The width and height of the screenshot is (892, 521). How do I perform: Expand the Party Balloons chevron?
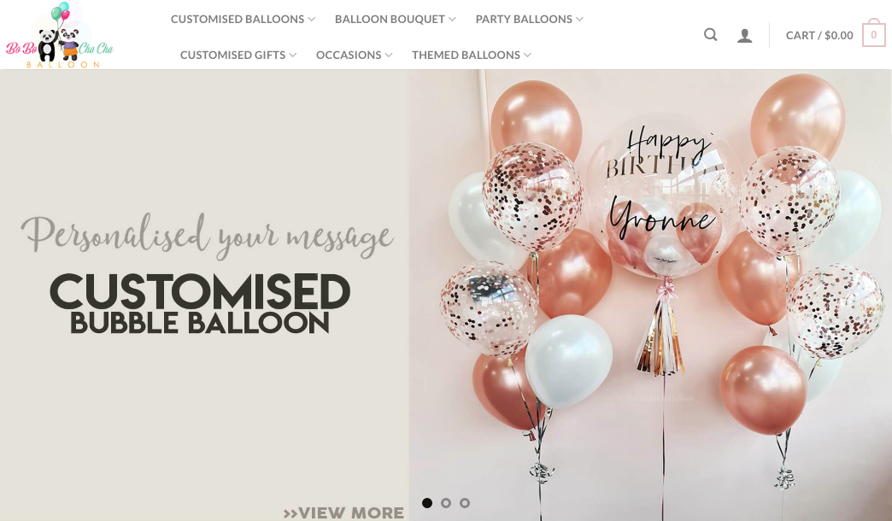click(x=579, y=20)
